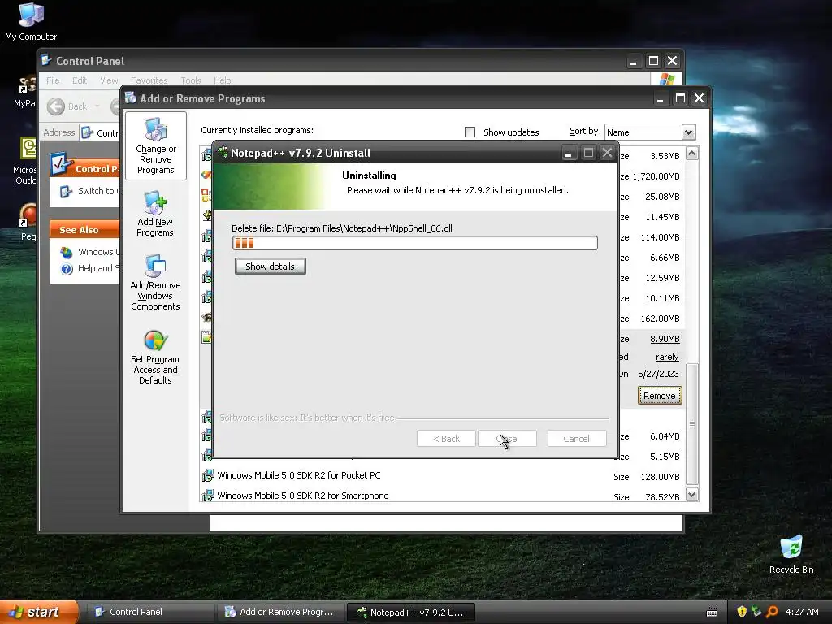
Task: Open Add/Remove Windows Components icon
Action: click(x=155, y=283)
